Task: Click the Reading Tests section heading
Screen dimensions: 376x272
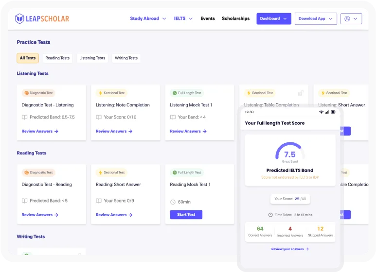Action: click(32, 153)
